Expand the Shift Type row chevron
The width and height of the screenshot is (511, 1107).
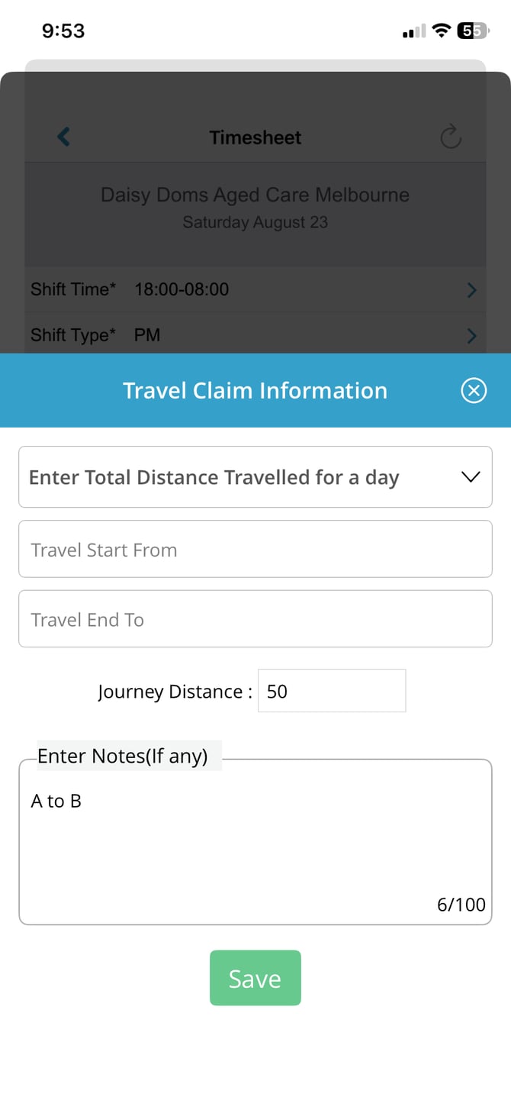[x=471, y=336]
